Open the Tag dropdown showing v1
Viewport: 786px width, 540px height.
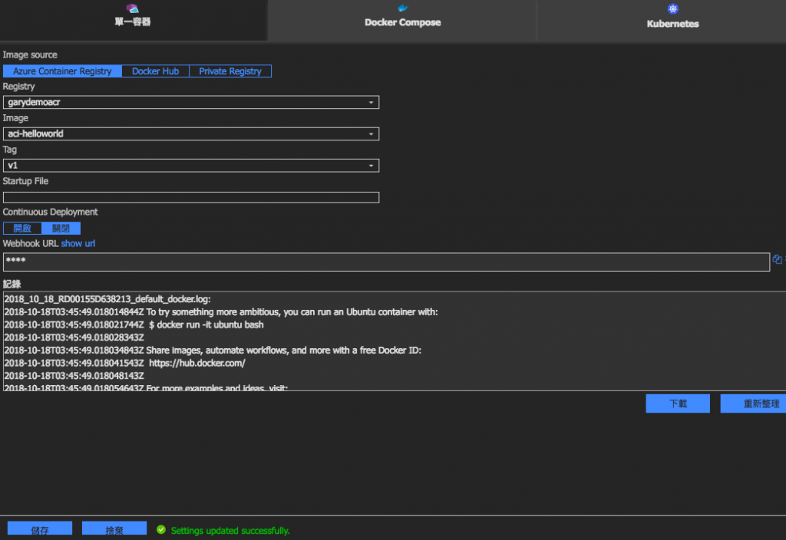(191, 166)
